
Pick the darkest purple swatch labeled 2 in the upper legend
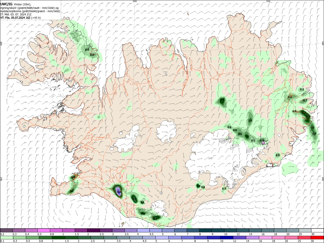point(93,230)
